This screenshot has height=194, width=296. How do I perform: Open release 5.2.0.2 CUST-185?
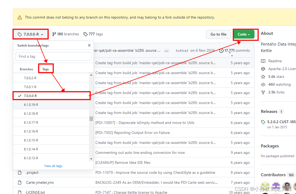pyautogui.click(x=281, y=122)
